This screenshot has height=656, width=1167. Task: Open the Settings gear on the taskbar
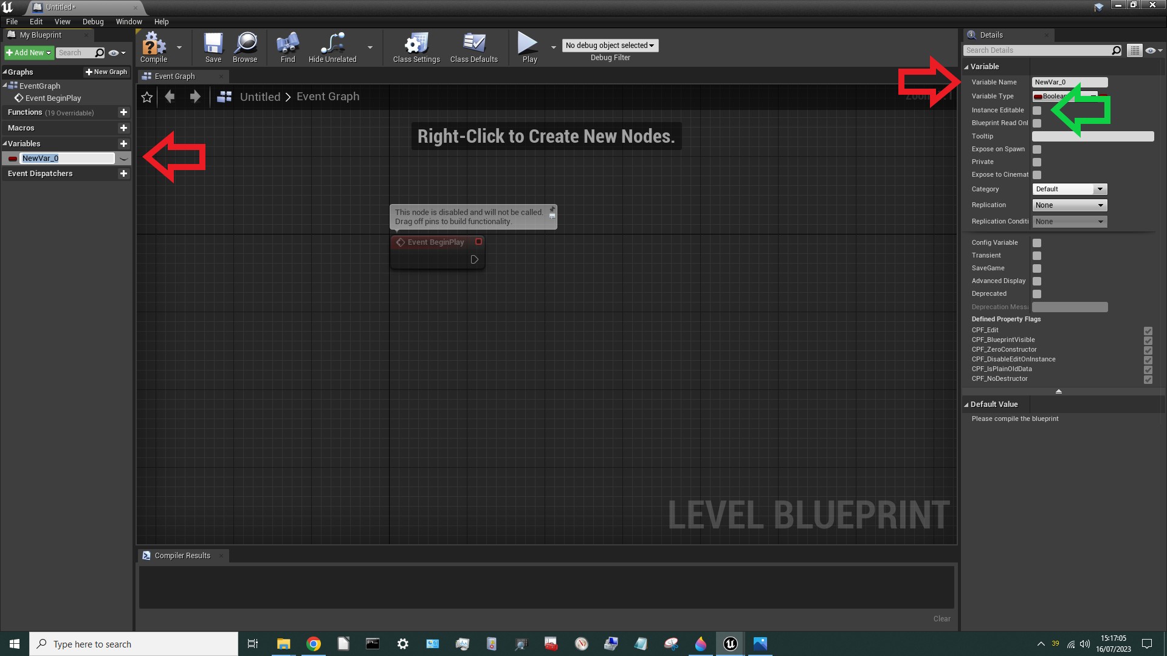point(403,644)
